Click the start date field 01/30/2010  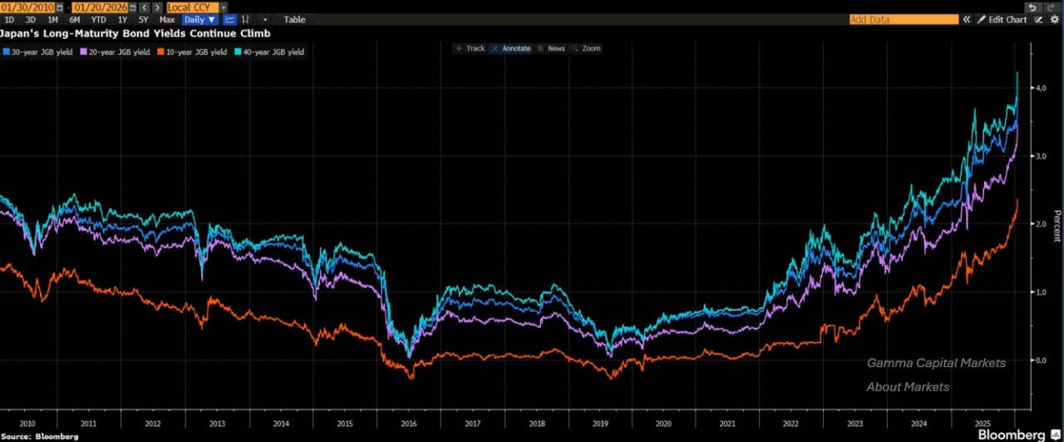[x=27, y=7]
